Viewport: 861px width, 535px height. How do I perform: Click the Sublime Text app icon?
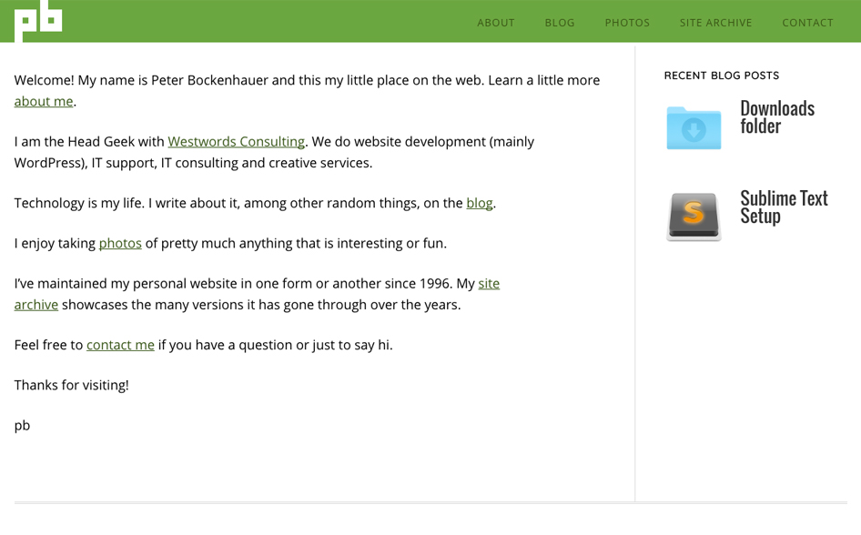[x=694, y=216]
